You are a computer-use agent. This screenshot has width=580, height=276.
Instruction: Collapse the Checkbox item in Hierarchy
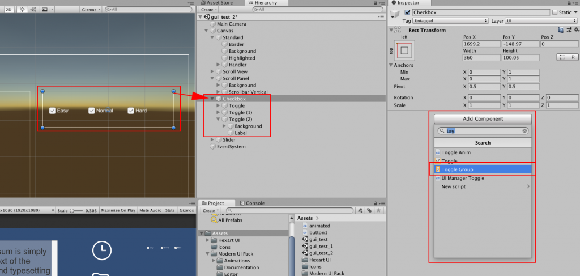point(212,99)
